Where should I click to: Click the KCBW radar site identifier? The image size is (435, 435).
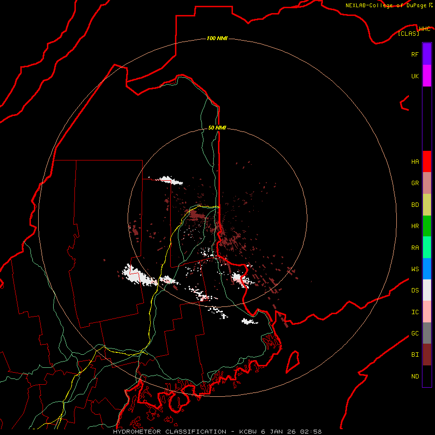point(249,432)
